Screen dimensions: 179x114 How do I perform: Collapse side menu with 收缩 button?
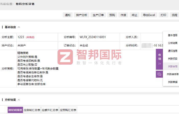[159, 59]
